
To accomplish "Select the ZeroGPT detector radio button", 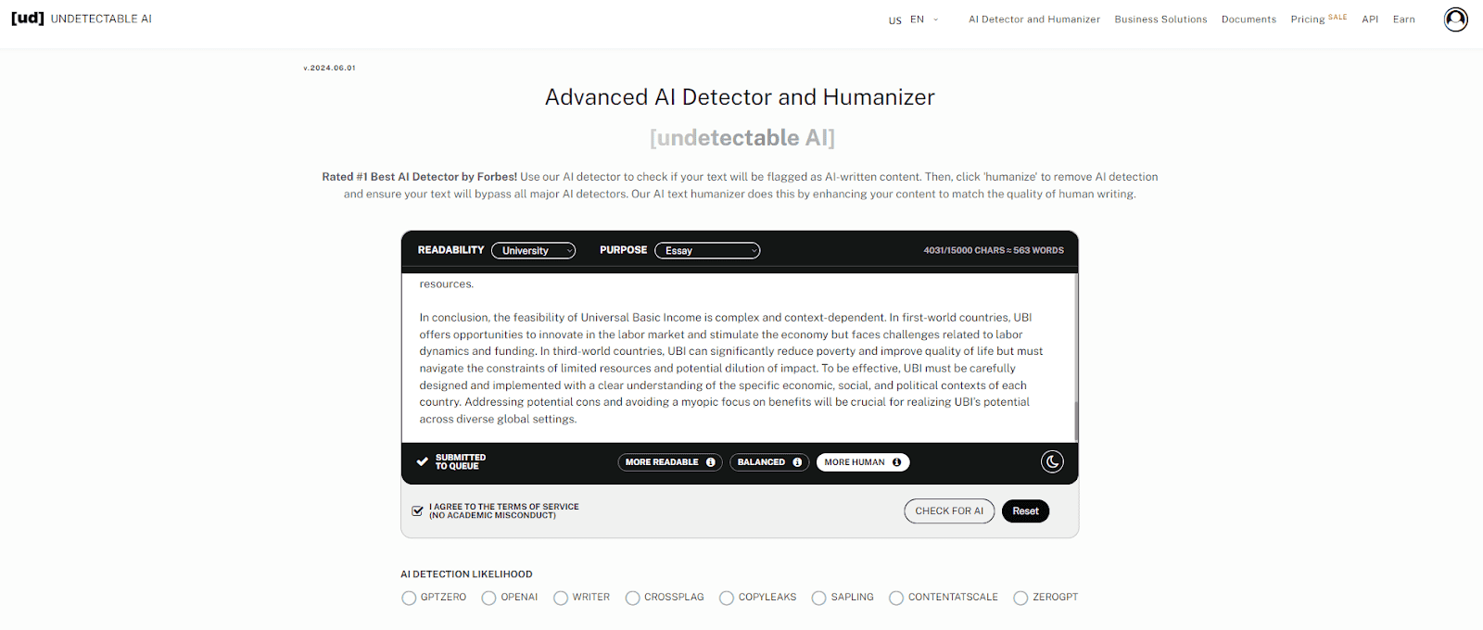I will click(1020, 598).
